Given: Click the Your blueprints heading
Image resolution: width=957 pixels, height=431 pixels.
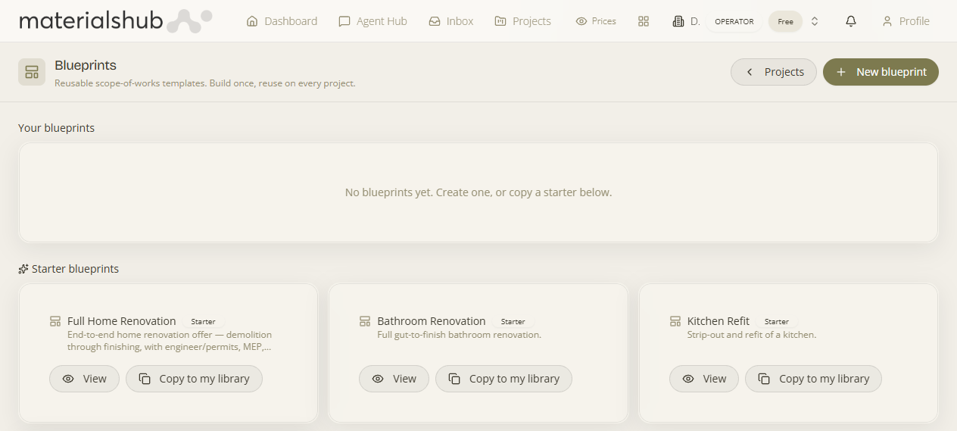Looking at the screenshot, I should click(x=56, y=128).
